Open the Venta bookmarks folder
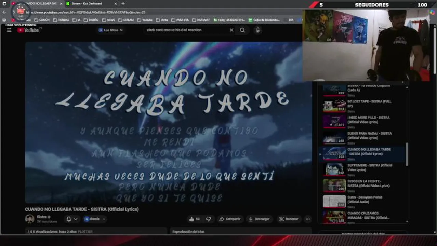Image resolution: width=437 pixels, height=246 pixels. (162, 20)
